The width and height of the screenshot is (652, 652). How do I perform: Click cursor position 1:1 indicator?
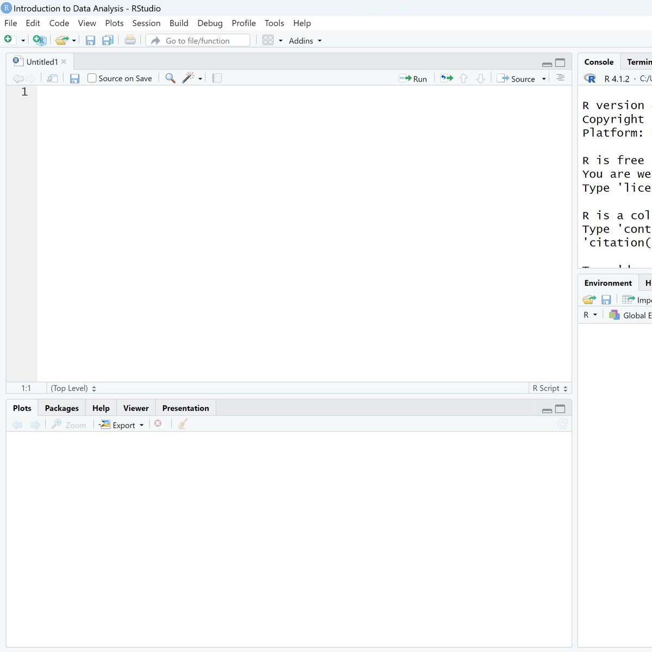pos(26,388)
